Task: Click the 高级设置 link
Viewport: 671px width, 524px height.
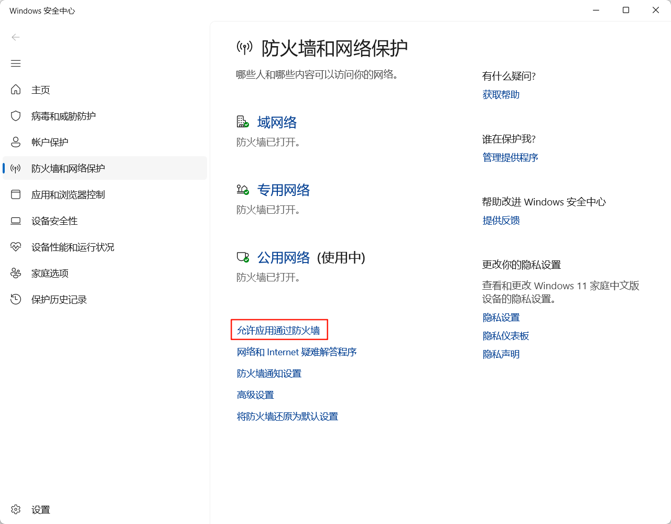Action: click(255, 395)
